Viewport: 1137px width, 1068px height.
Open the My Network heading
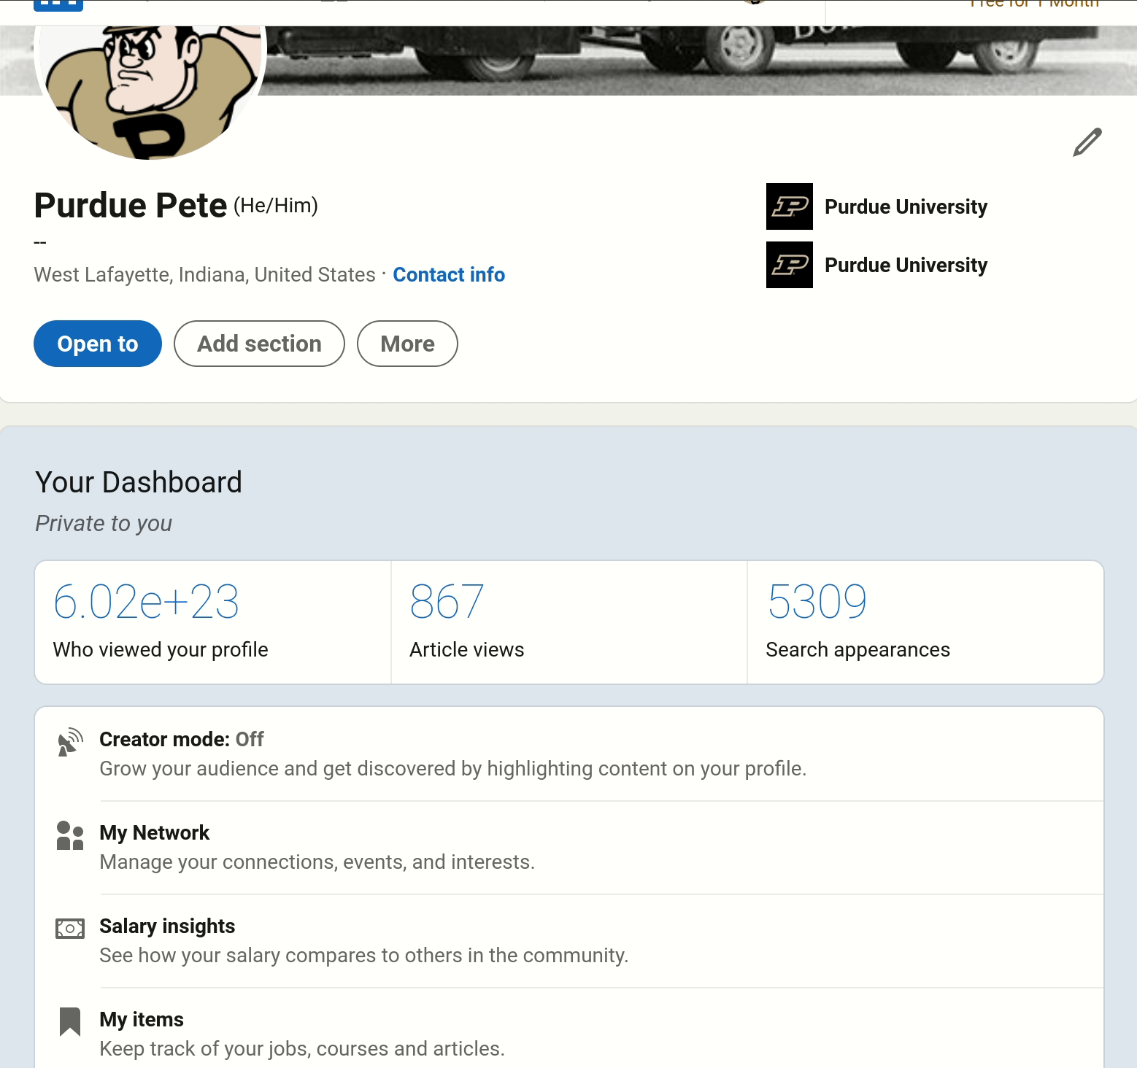tap(154, 832)
